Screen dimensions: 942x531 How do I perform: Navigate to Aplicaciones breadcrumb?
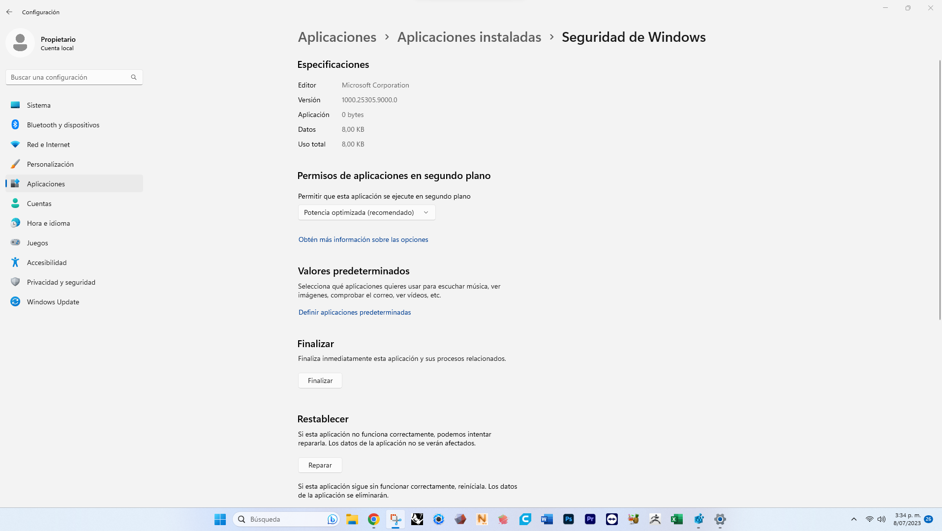[x=337, y=37]
